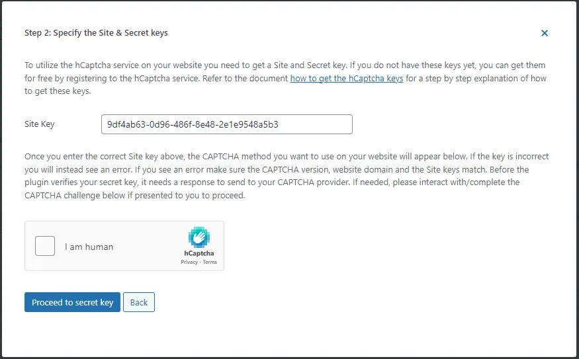Open 'how to get the hCaptcha keys' link
579x359 pixels.
(346, 78)
